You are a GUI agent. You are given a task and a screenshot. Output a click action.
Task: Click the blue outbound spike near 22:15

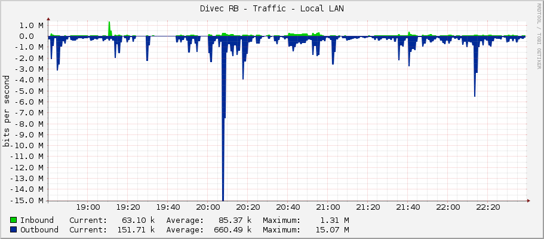click(475, 66)
